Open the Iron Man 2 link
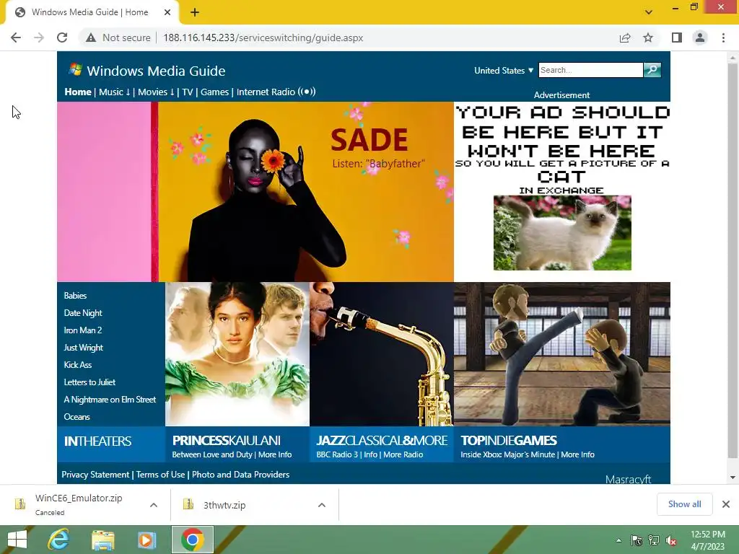 tap(83, 330)
